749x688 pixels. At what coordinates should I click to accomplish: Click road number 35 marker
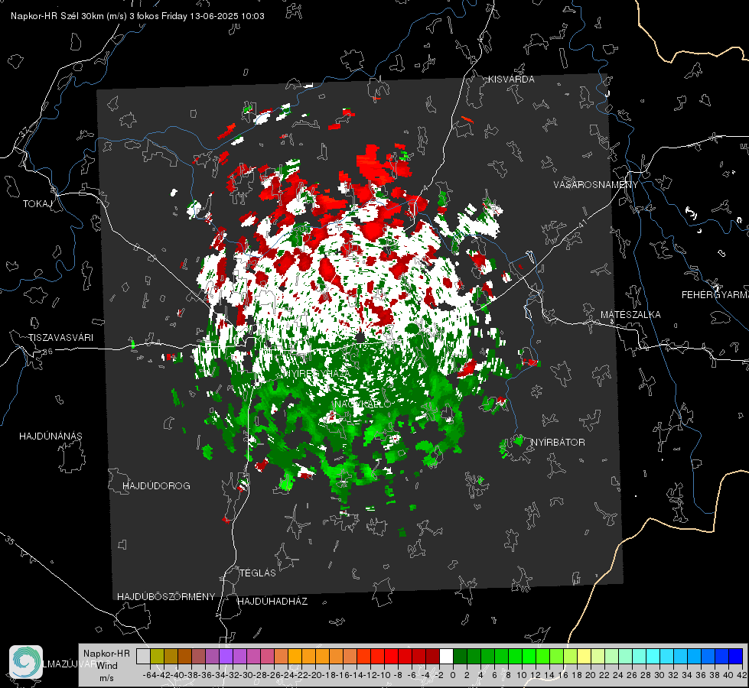coord(10,541)
